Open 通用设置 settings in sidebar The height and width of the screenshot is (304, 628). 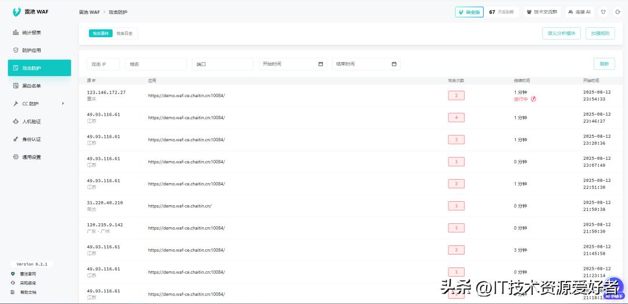click(31, 157)
